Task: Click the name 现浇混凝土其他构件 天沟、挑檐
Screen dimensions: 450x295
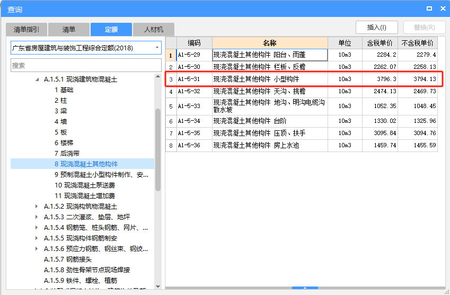Action: click(259, 92)
